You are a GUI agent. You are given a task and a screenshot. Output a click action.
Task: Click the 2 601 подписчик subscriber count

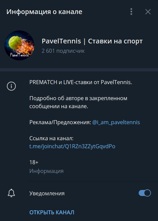63,51
